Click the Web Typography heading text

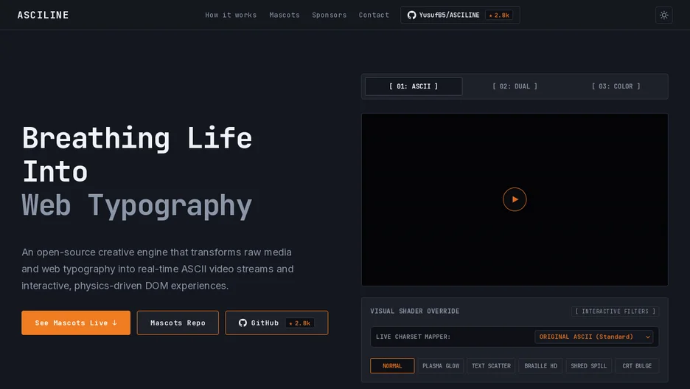tap(137, 206)
